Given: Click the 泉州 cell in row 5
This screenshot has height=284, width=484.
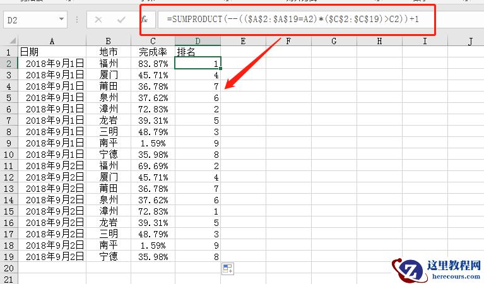Looking at the screenshot, I should [109, 98].
